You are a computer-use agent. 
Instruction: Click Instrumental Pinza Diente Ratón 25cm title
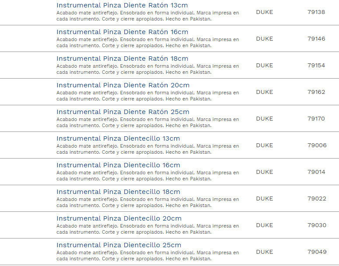(123, 112)
